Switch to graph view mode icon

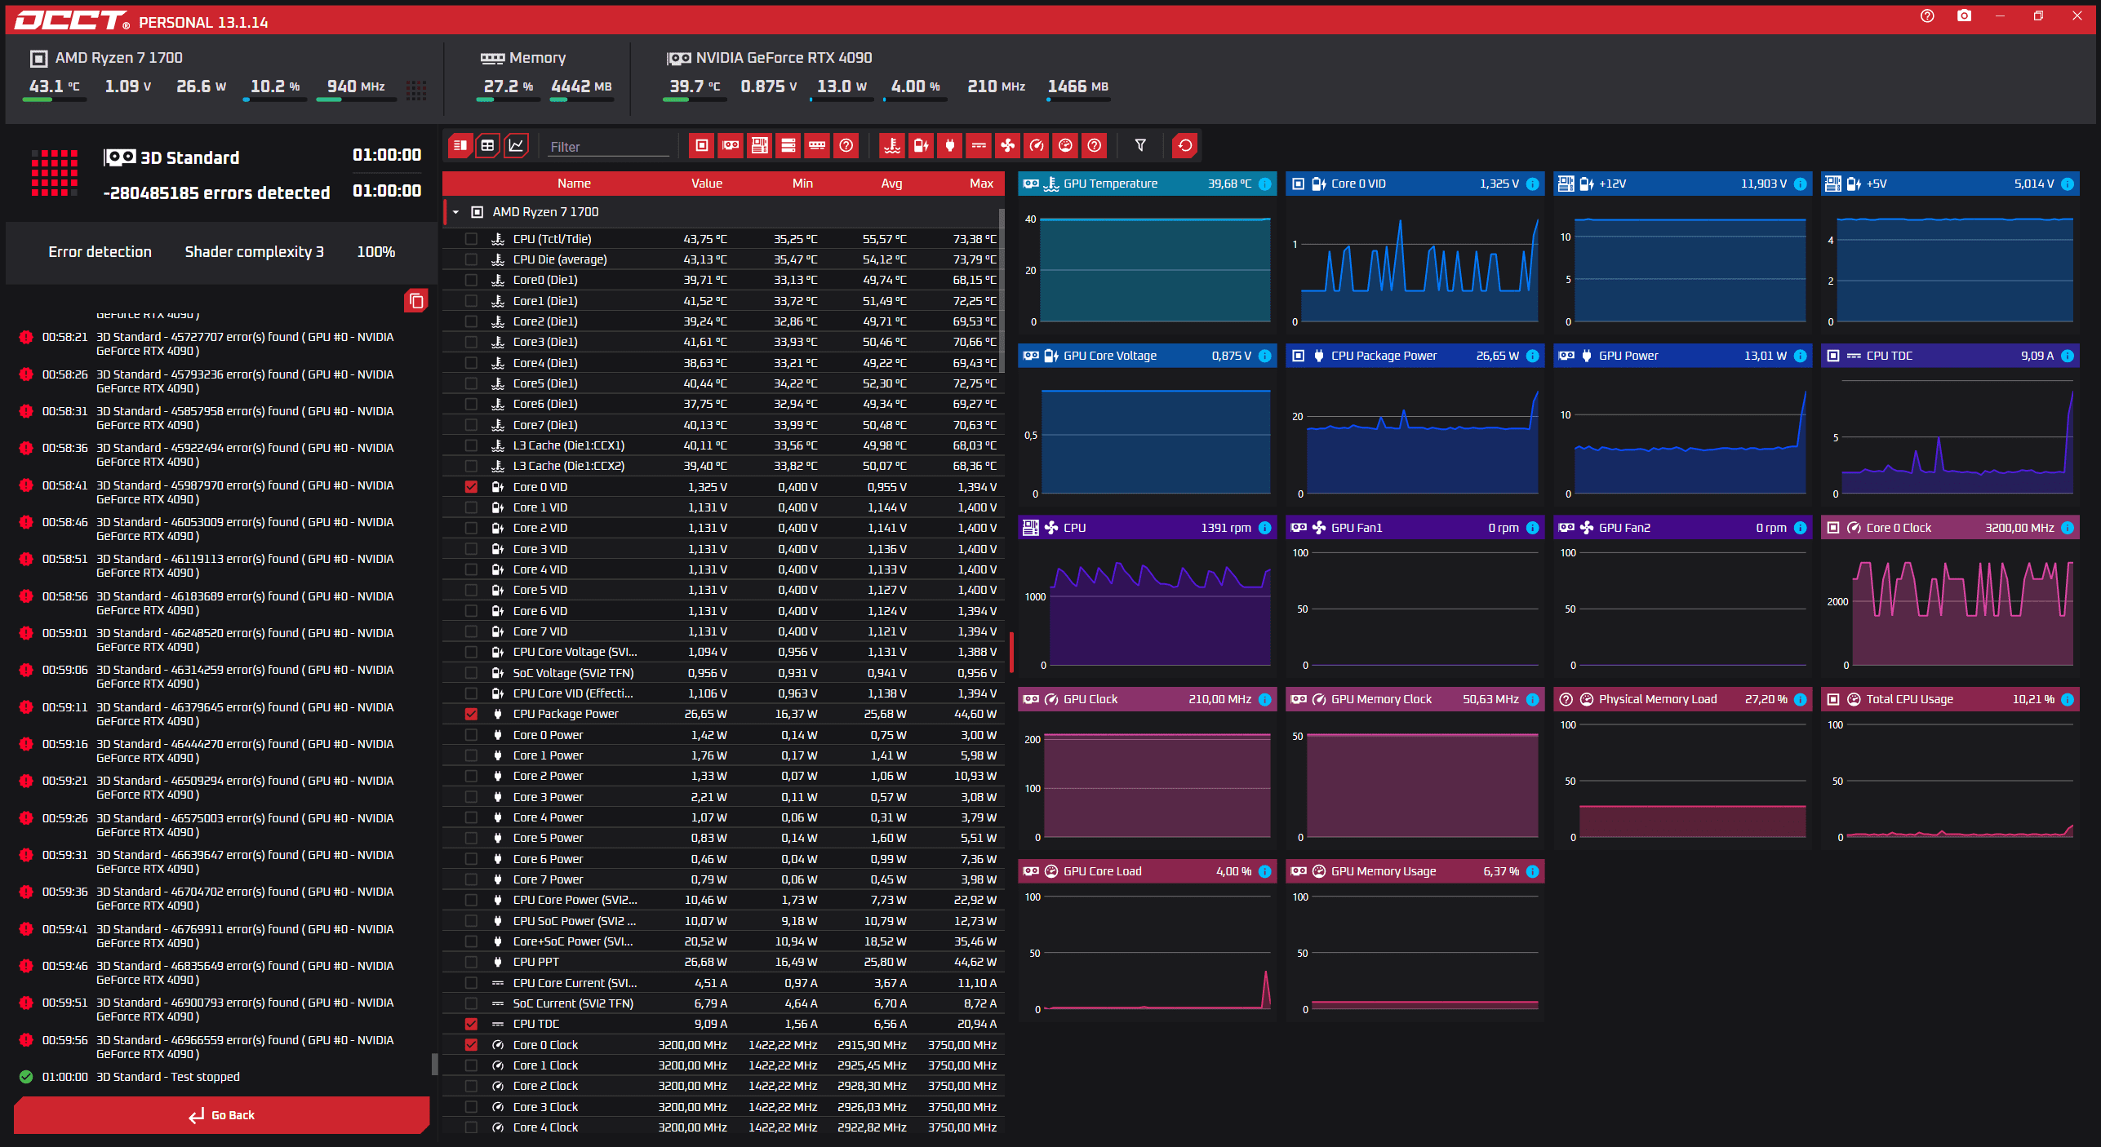click(x=516, y=146)
